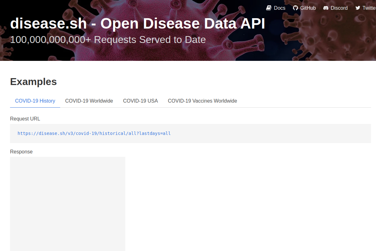
Task: Open the GitHub link text
Action: pos(308,8)
